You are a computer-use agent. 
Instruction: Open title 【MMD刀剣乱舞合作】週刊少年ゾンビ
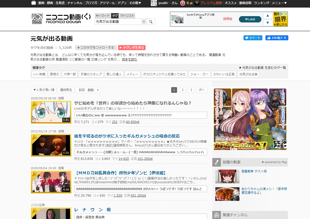click(x=121, y=173)
